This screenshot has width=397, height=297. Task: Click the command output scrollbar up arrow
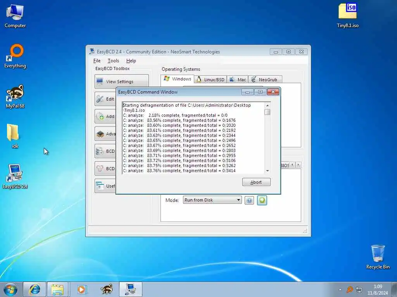click(268, 105)
